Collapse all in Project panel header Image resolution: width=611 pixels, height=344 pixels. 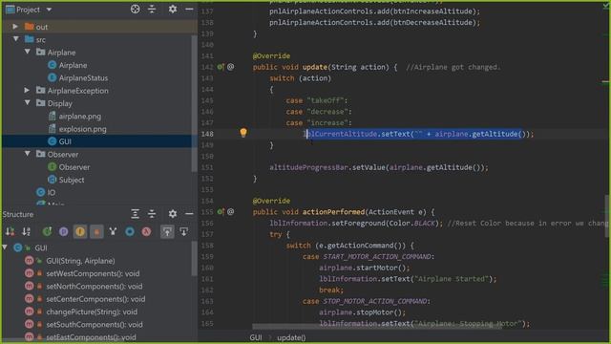(x=152, y=9)
